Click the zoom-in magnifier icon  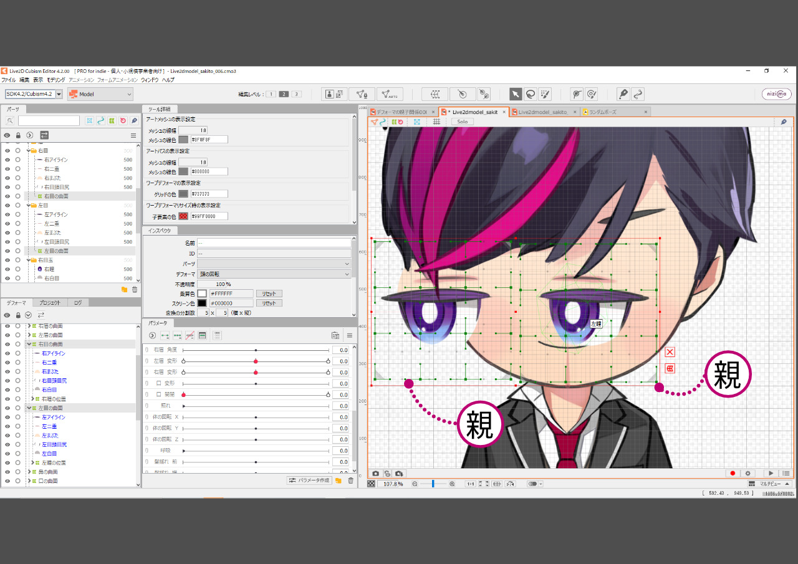[452, 484]
